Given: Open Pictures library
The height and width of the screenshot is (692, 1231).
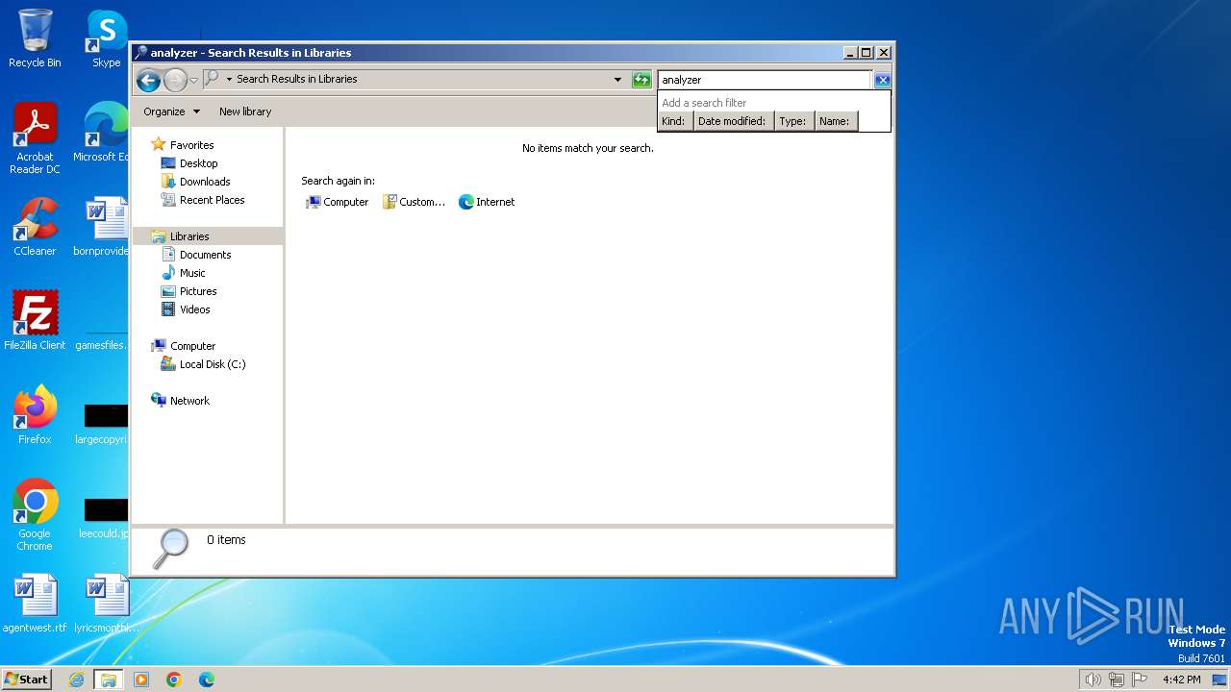Looking at the screenshot, I should pyautogui.click(x=198, y=291).
